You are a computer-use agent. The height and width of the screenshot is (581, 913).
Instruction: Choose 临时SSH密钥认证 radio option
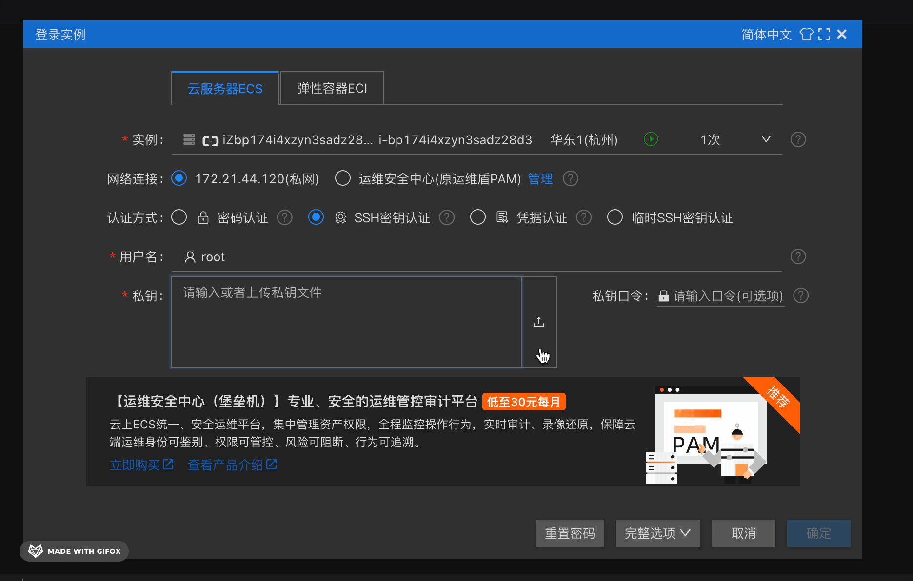click(615, 217)
